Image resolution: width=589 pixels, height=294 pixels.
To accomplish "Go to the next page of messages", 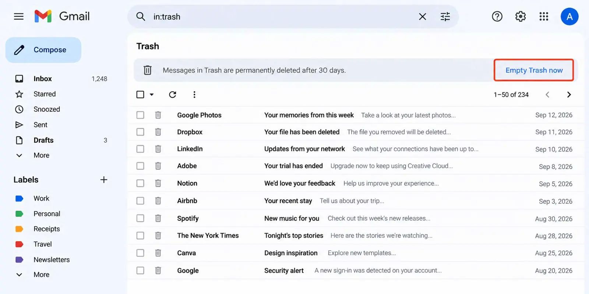I will point(569,94).
